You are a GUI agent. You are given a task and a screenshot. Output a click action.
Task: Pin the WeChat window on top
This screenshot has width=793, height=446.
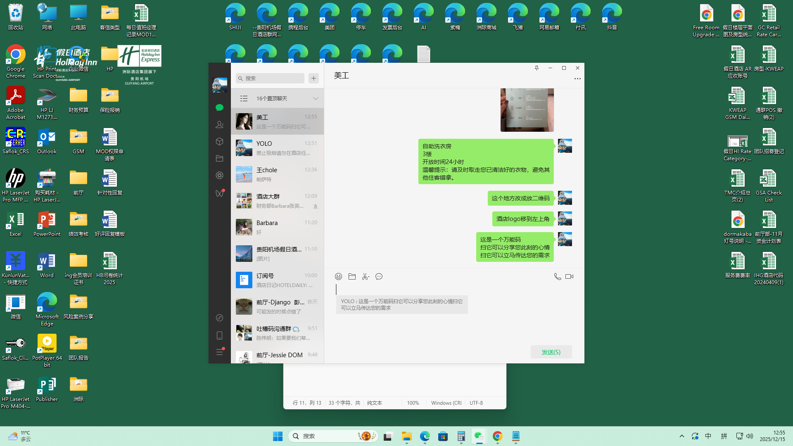(x=537, y=68)
